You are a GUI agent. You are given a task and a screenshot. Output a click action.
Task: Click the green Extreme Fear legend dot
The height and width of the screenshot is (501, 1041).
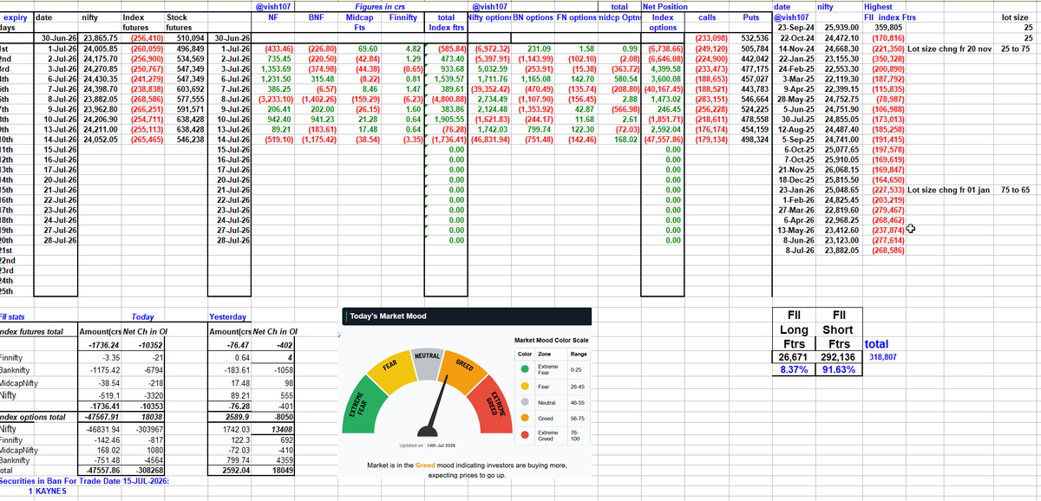(x=525, y=368)
